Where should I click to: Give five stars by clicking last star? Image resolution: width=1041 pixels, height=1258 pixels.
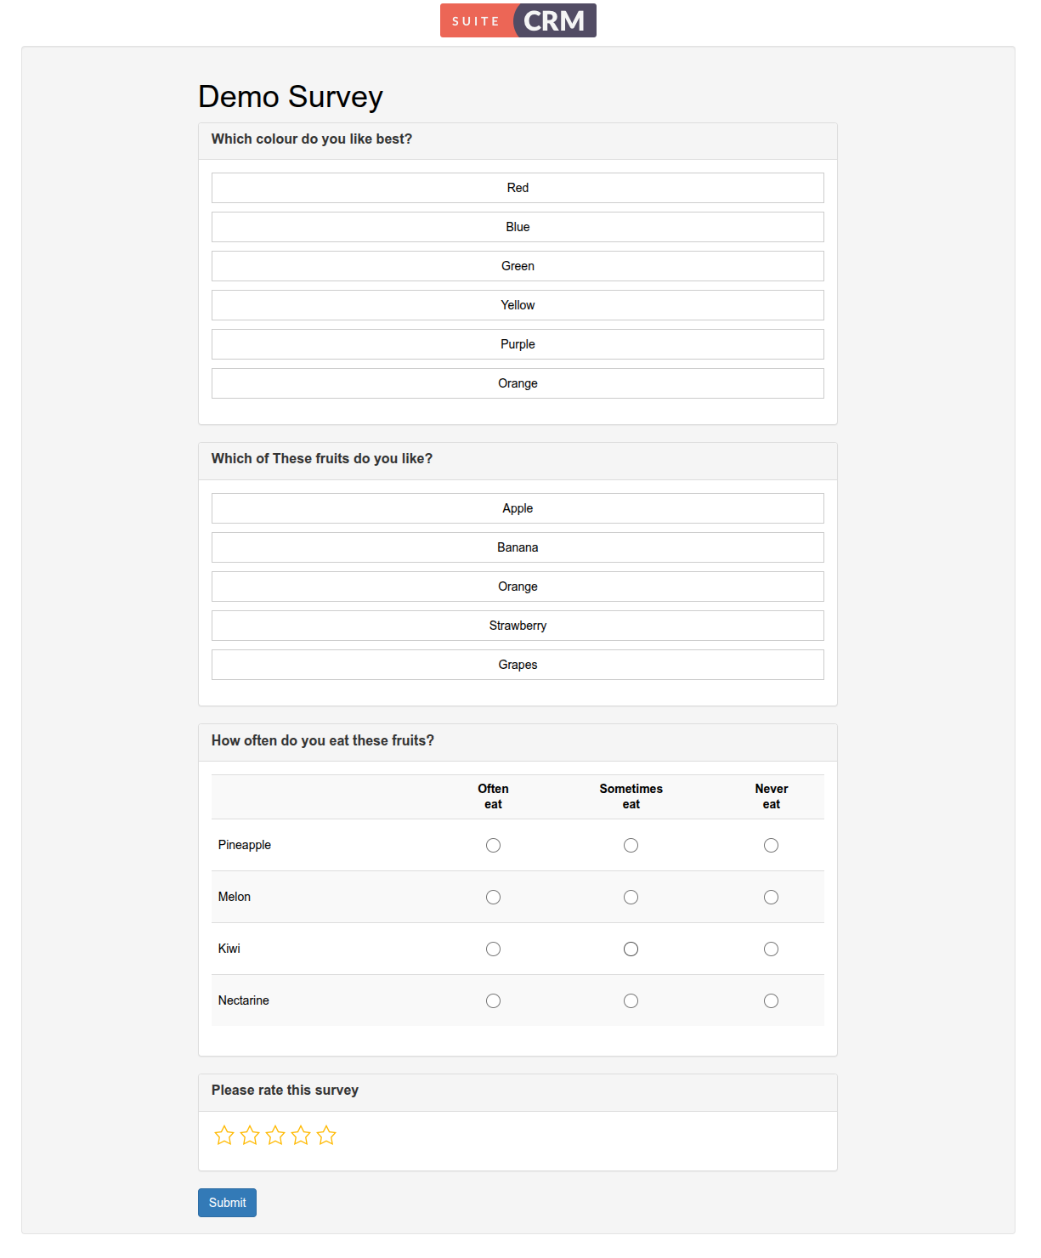click(x=326, y=1135)
